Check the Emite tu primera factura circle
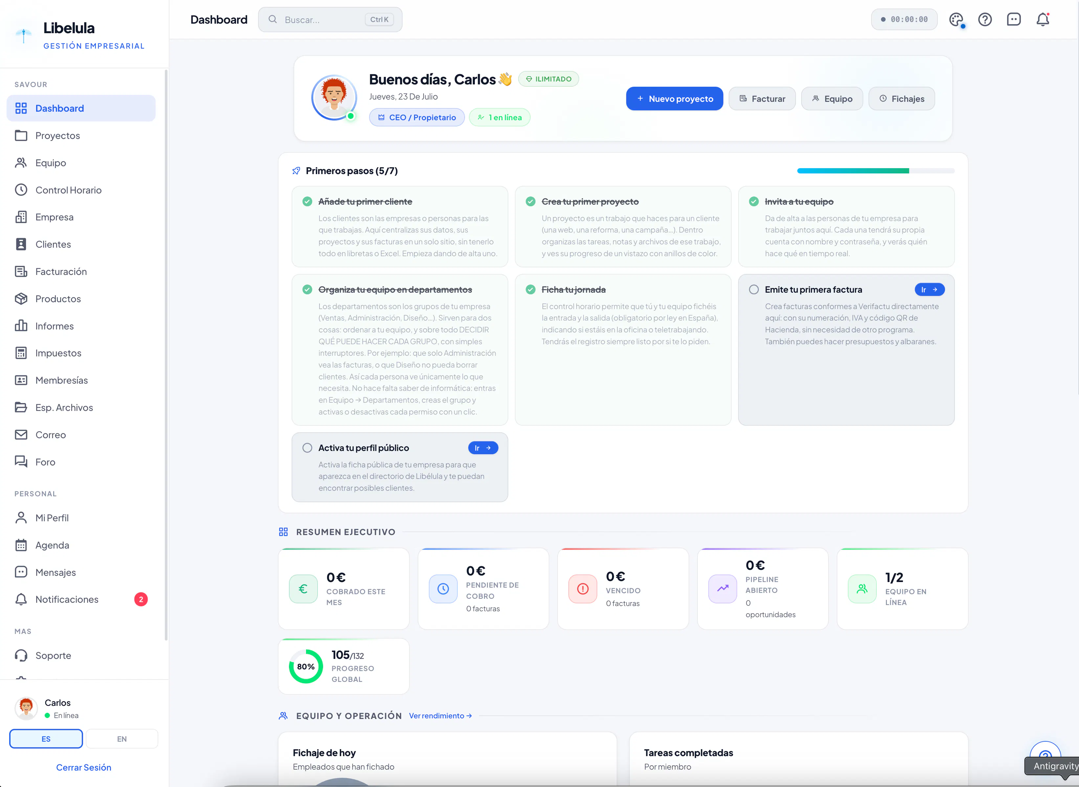1079x787 pixels. [754, 289]
